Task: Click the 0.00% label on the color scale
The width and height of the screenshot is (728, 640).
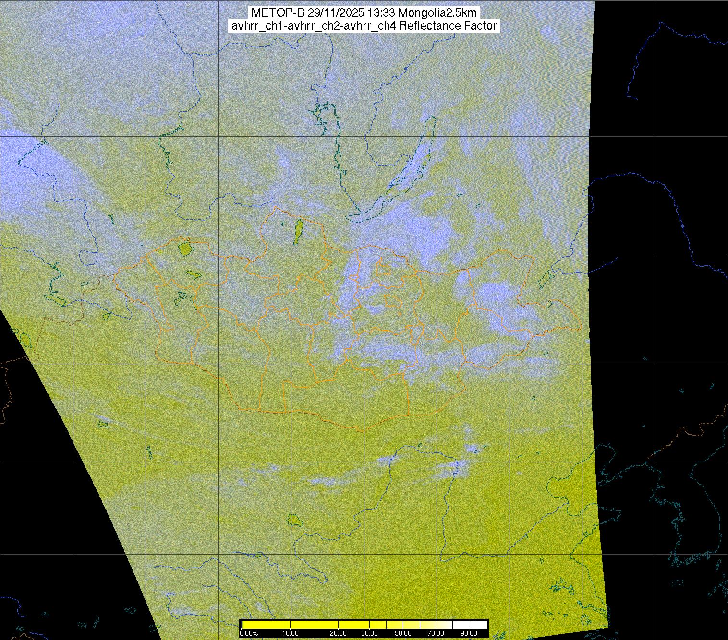Action: (x=249, y=634)
